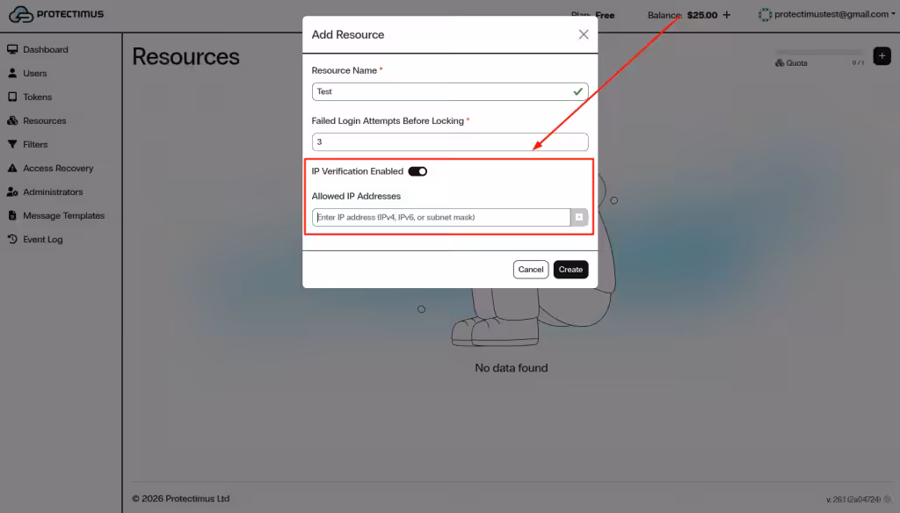Click the Access Recovery warning icon
The image size is (900, 513).
(x=12, y=168)
